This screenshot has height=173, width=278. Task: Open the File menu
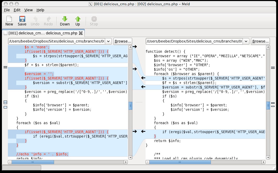click(7, 10)
